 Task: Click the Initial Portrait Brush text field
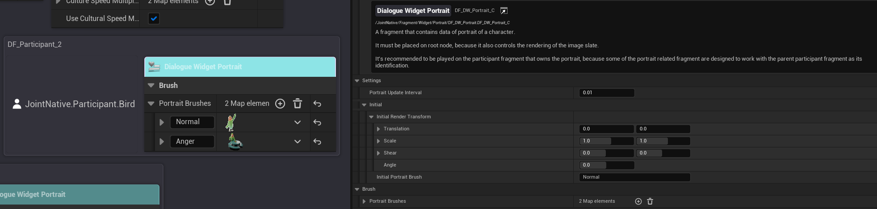634,177
